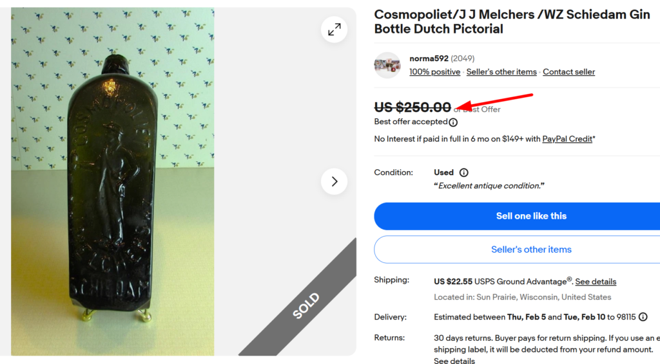Open Seller's other items text link
The height and width of the screenshot is (364, 660).
(501, 72)
